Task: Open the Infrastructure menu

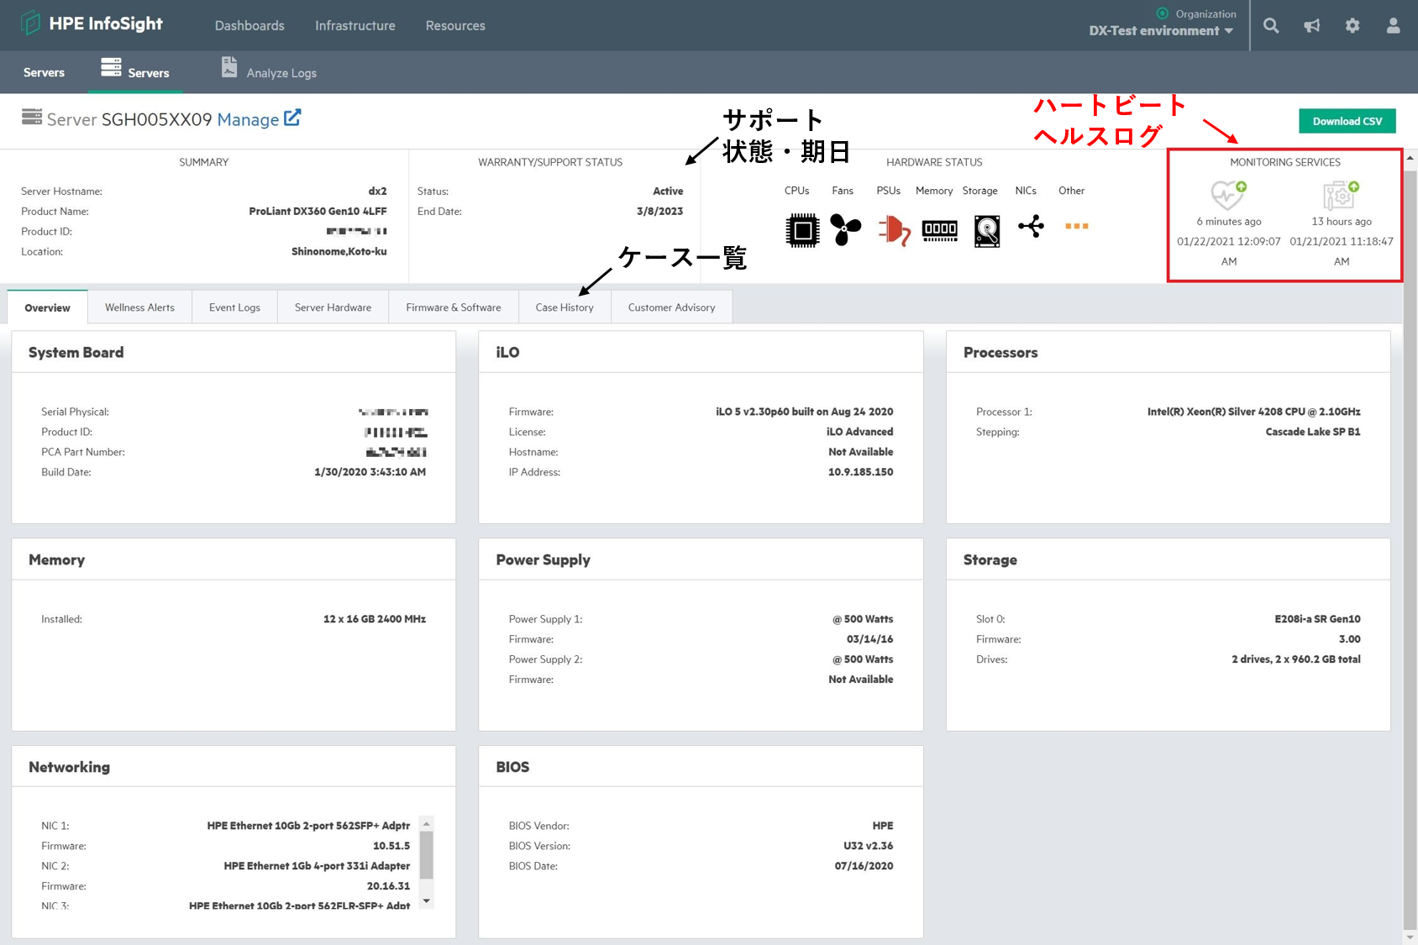Action: [x=354, y=26]
